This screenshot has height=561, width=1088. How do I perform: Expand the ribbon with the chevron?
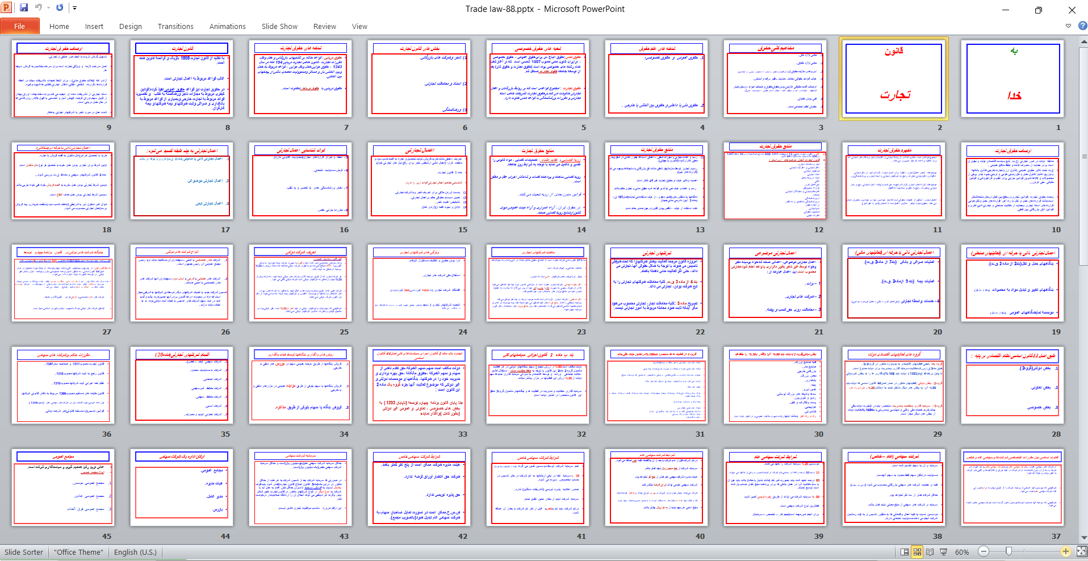point(1068,26)
